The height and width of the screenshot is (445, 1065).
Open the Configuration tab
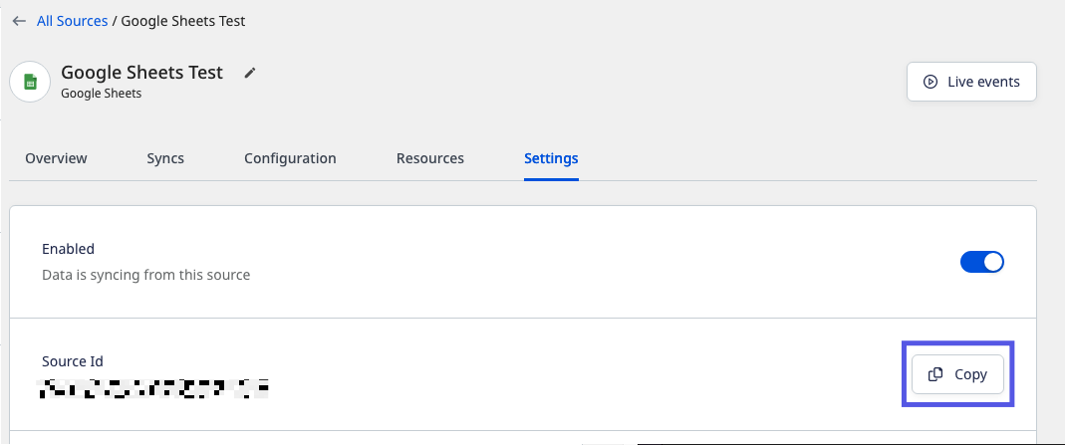[x=290, y=158]
